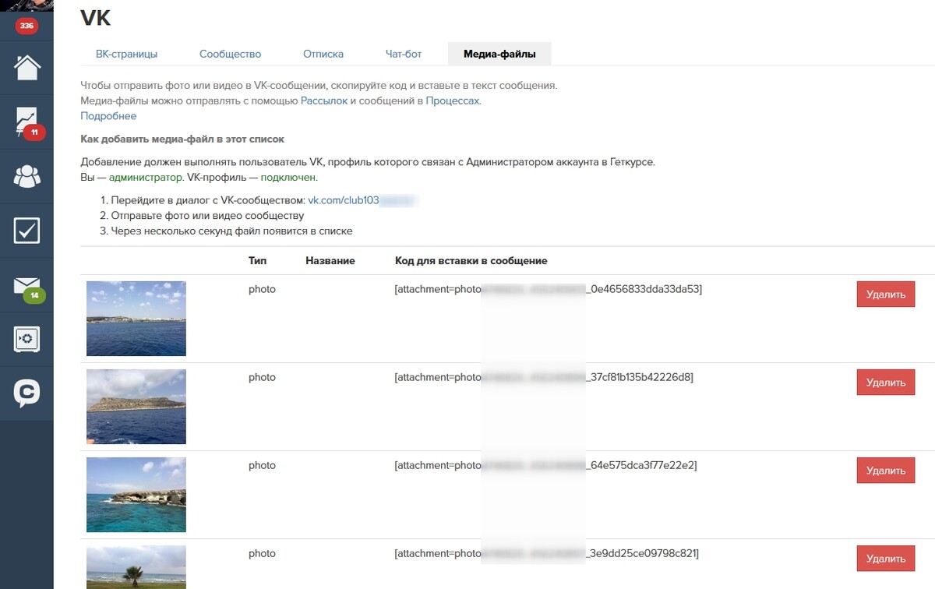Click the VK page heading
The image size is (935, 589).
[96, 19]
